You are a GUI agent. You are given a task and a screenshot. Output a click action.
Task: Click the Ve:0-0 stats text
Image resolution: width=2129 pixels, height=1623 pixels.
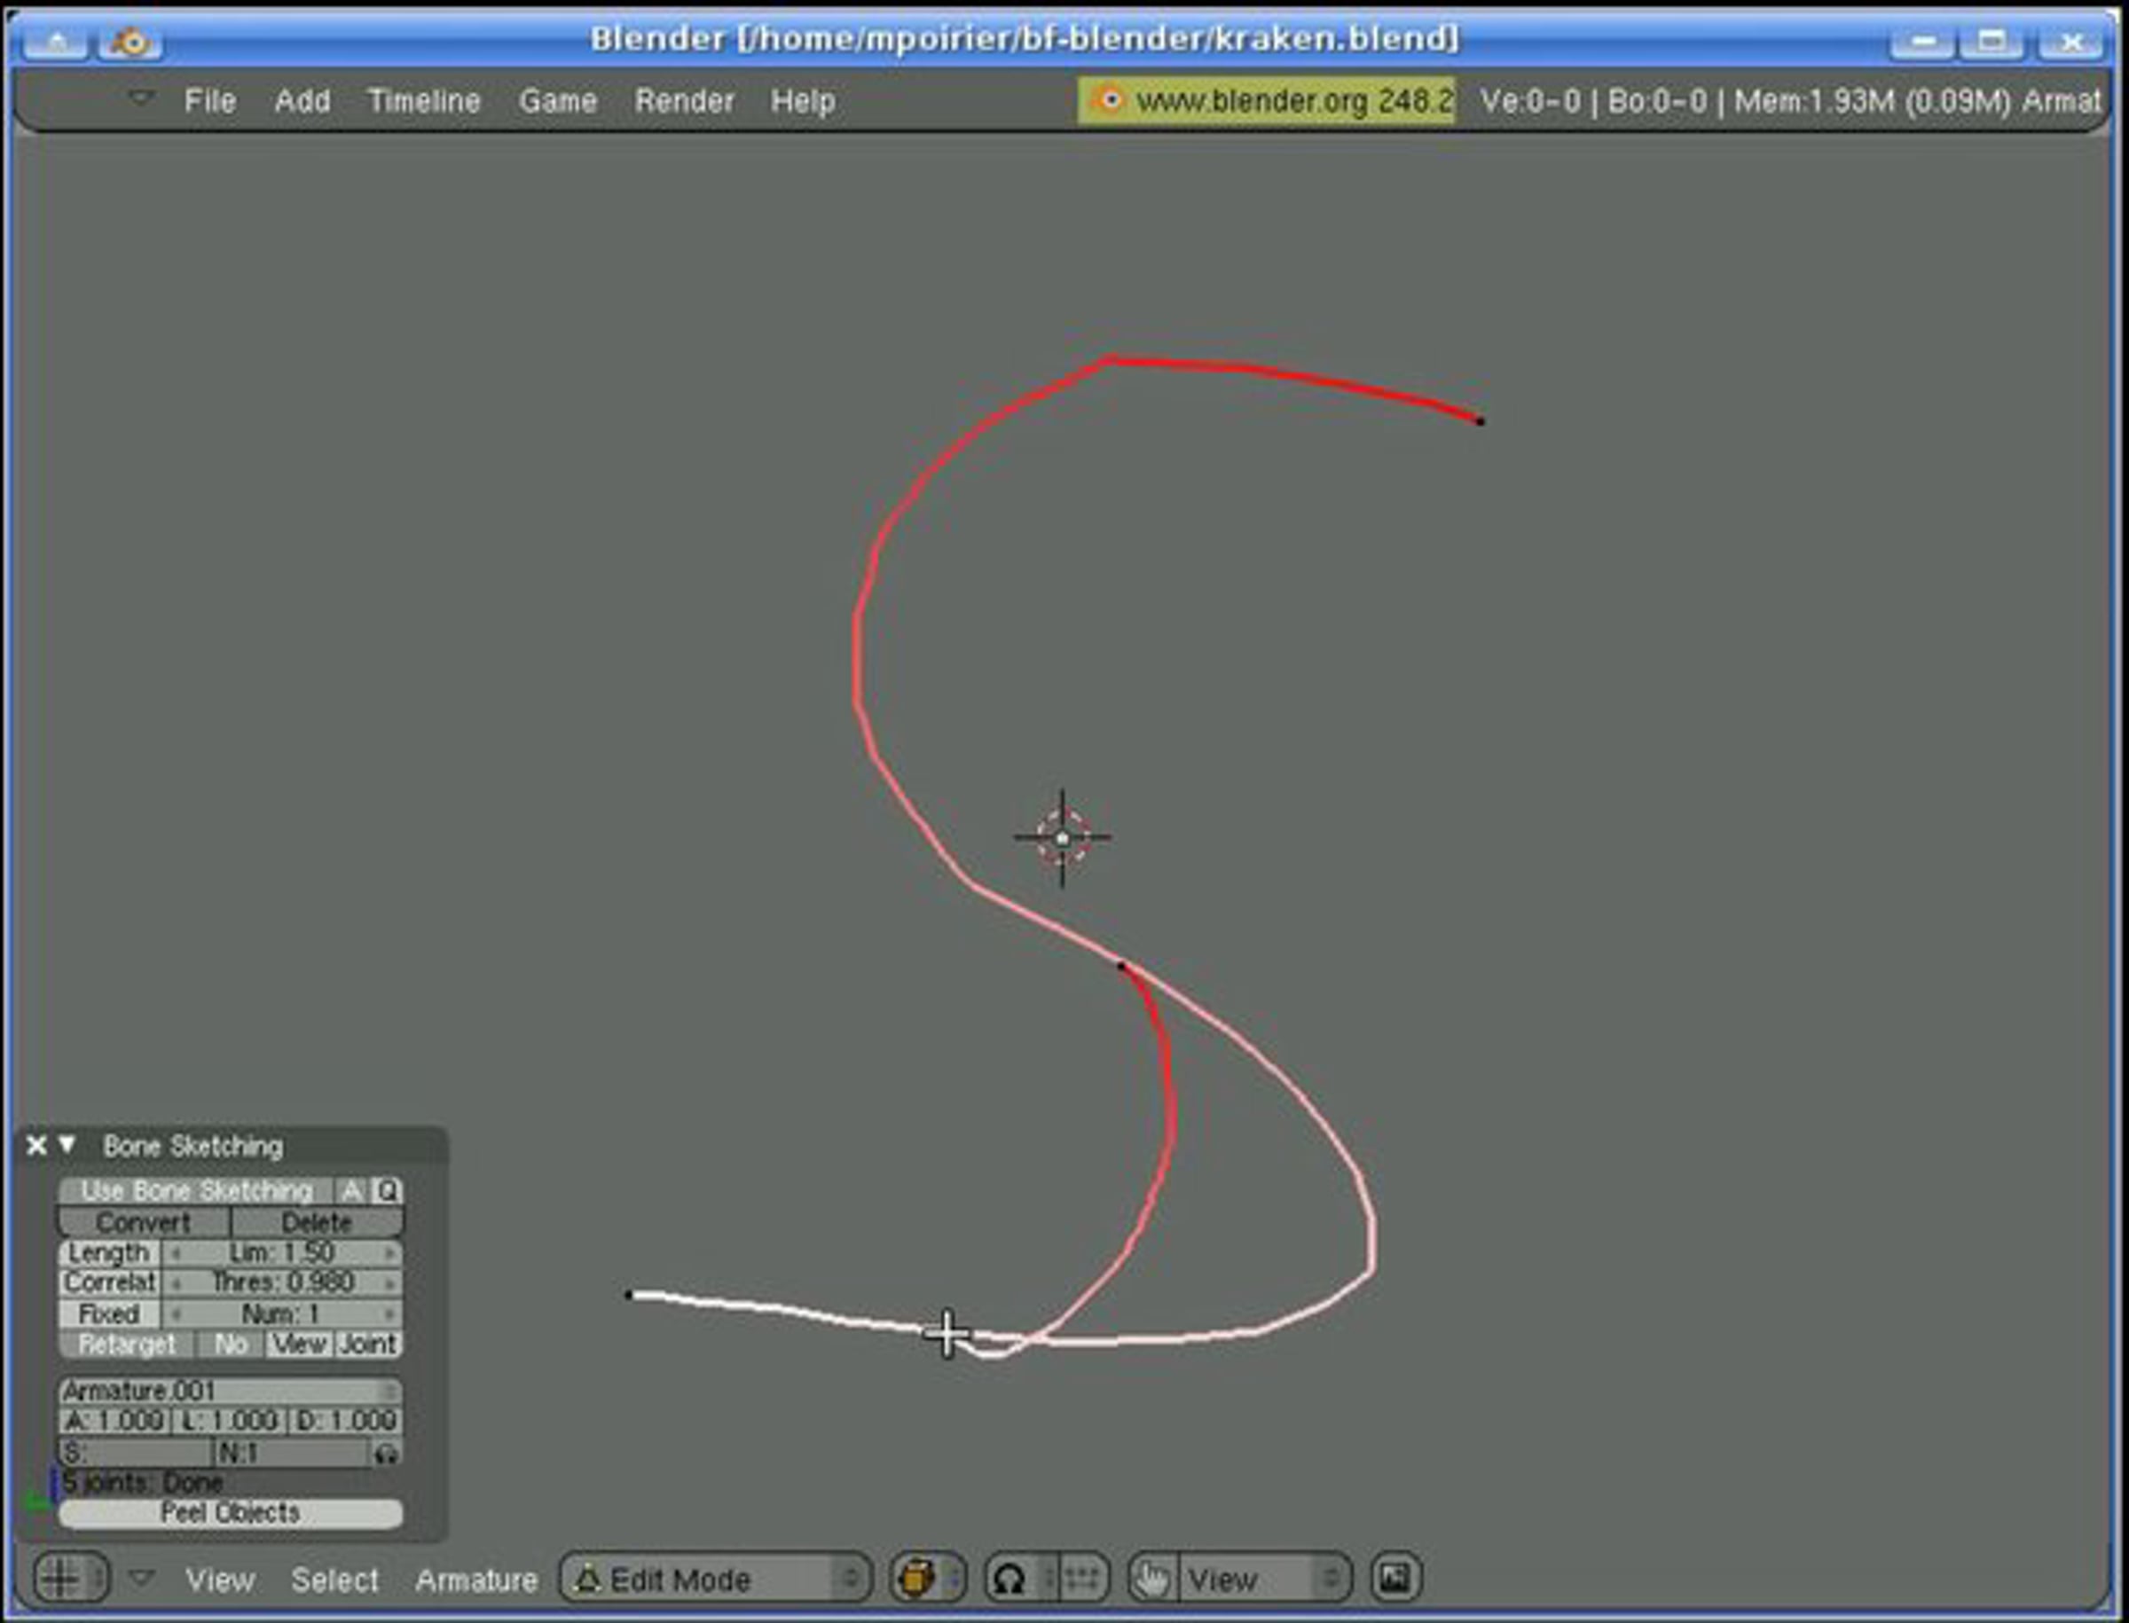point(1530,100)
